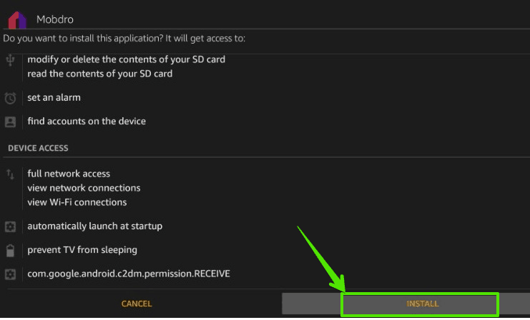Click the CANCEL button

pos(137,304)
